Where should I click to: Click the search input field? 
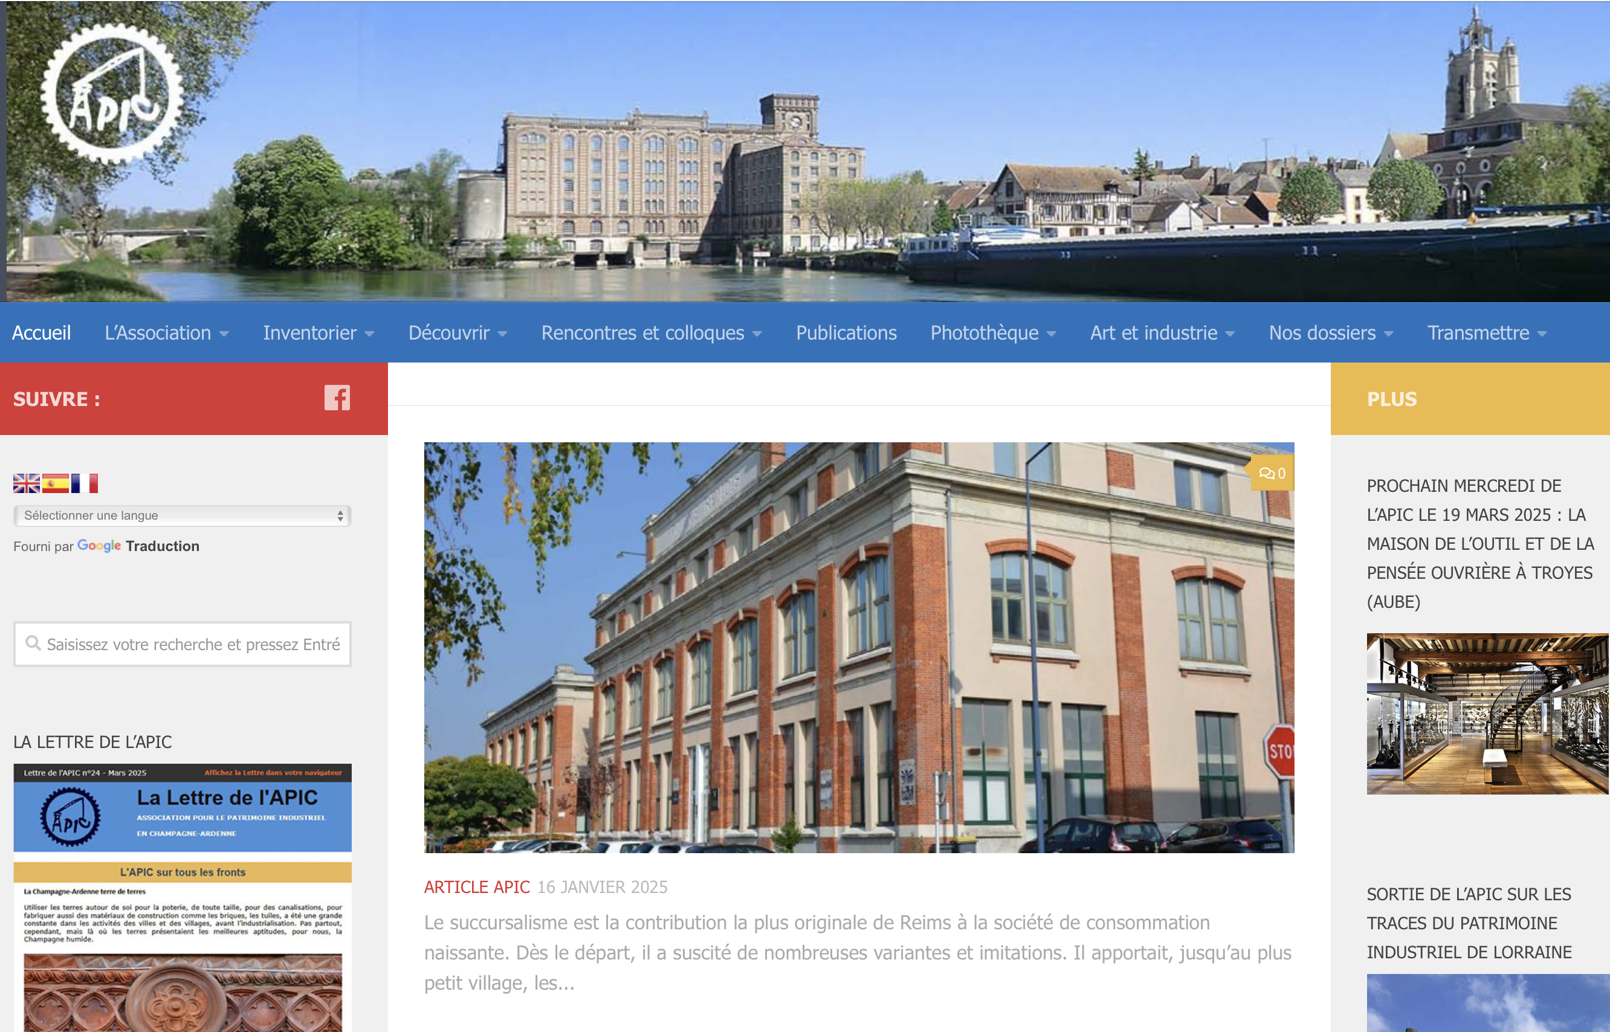(193, 644)
